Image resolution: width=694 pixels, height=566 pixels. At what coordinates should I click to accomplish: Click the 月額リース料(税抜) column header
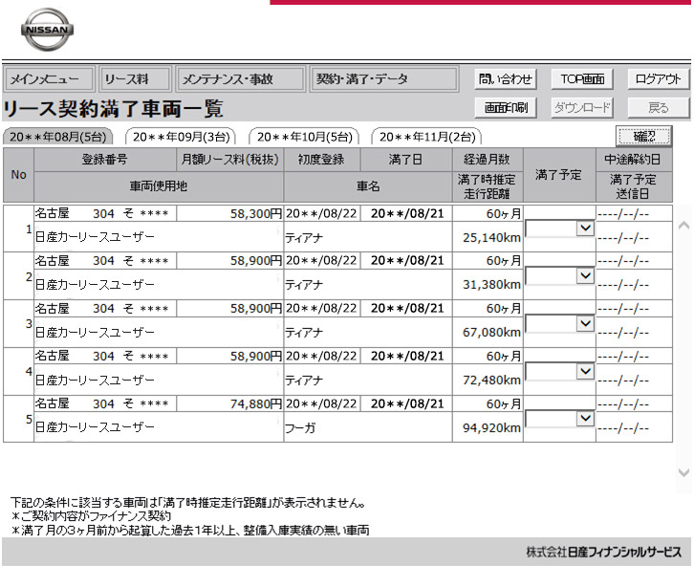(229, 160)
